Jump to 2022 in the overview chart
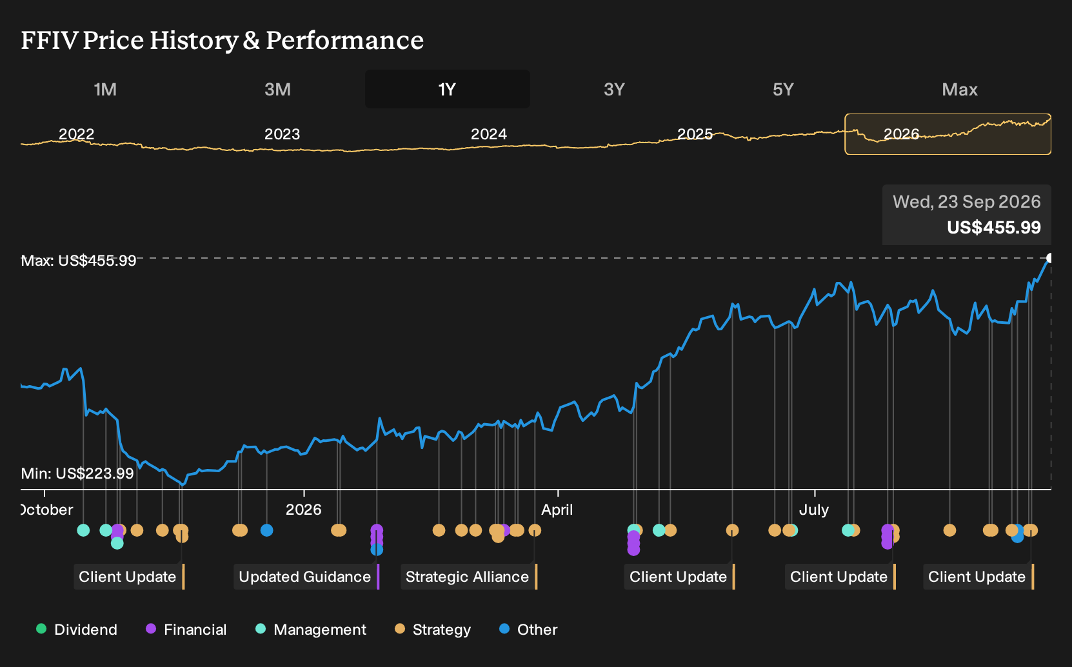Viewport: 1072px width, 667px height. coord(77,134)
